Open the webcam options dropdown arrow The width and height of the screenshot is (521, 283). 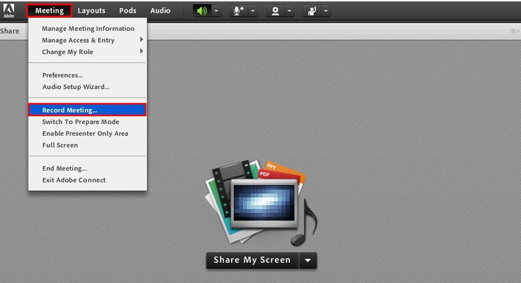289,11
